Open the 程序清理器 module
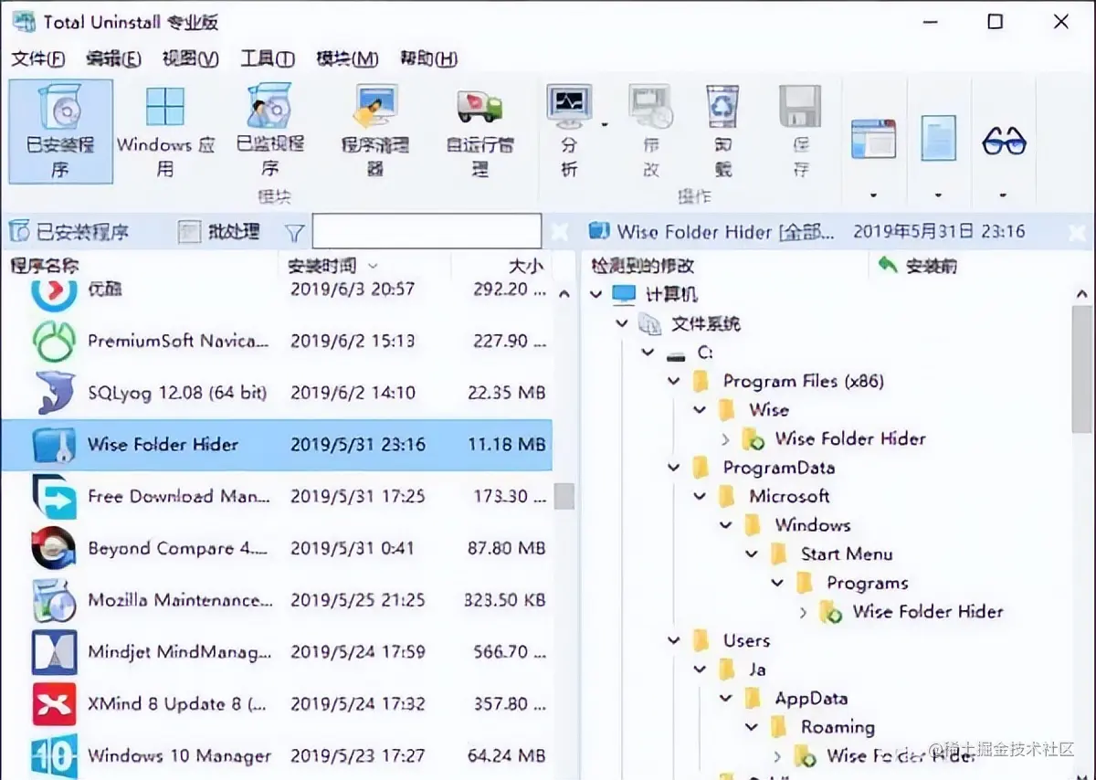This screenshot has width=1096, height=780. click(x=375, y=131)
